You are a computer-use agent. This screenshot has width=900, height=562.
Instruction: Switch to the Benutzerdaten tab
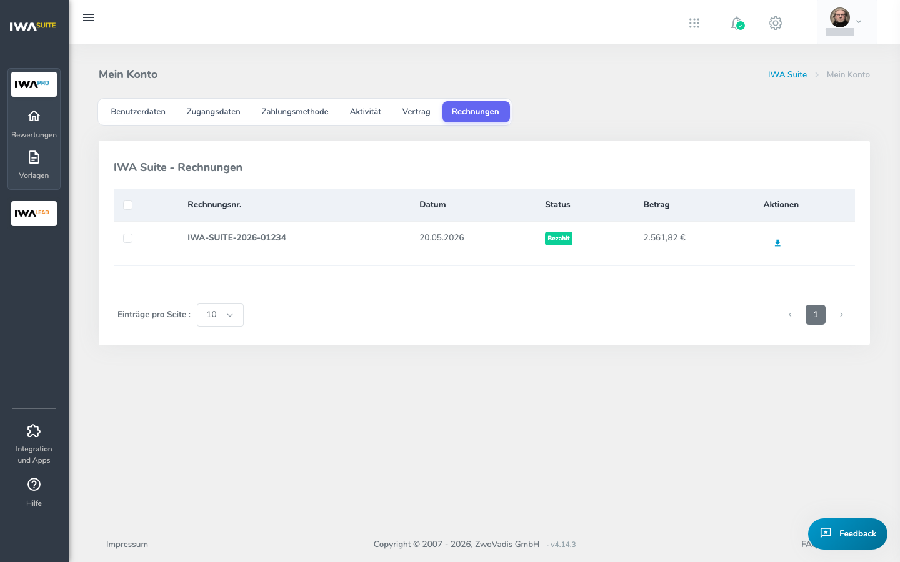(138, 112)
